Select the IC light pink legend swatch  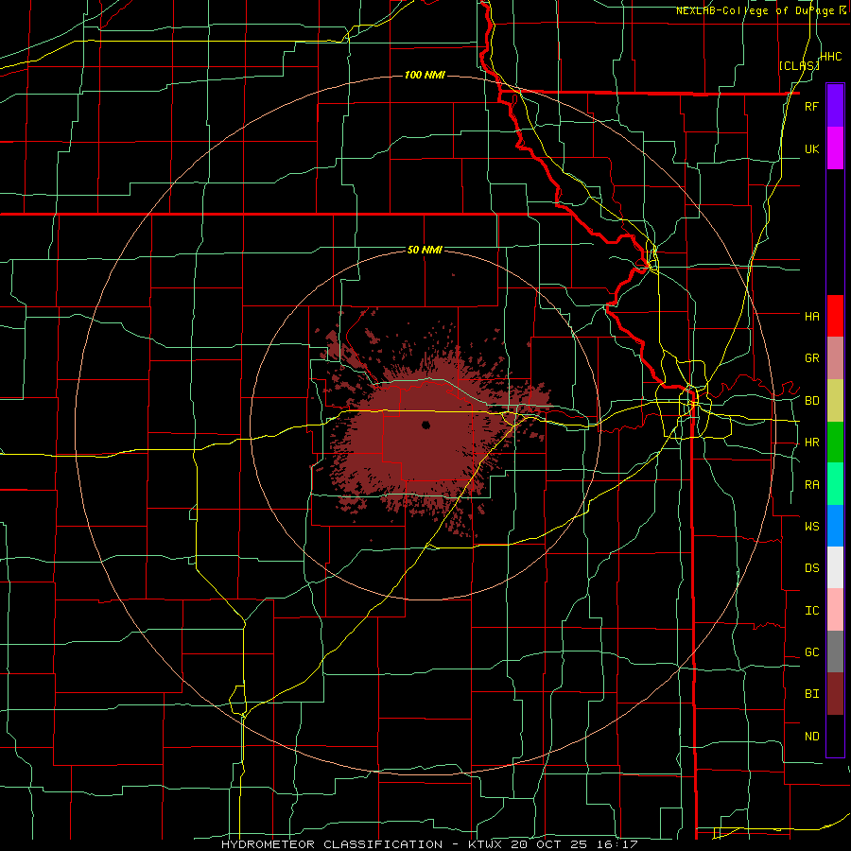click(x=835, y=610)
